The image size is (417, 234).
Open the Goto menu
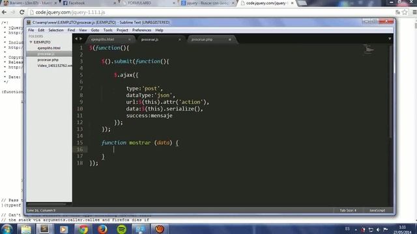tap(95, 31)
